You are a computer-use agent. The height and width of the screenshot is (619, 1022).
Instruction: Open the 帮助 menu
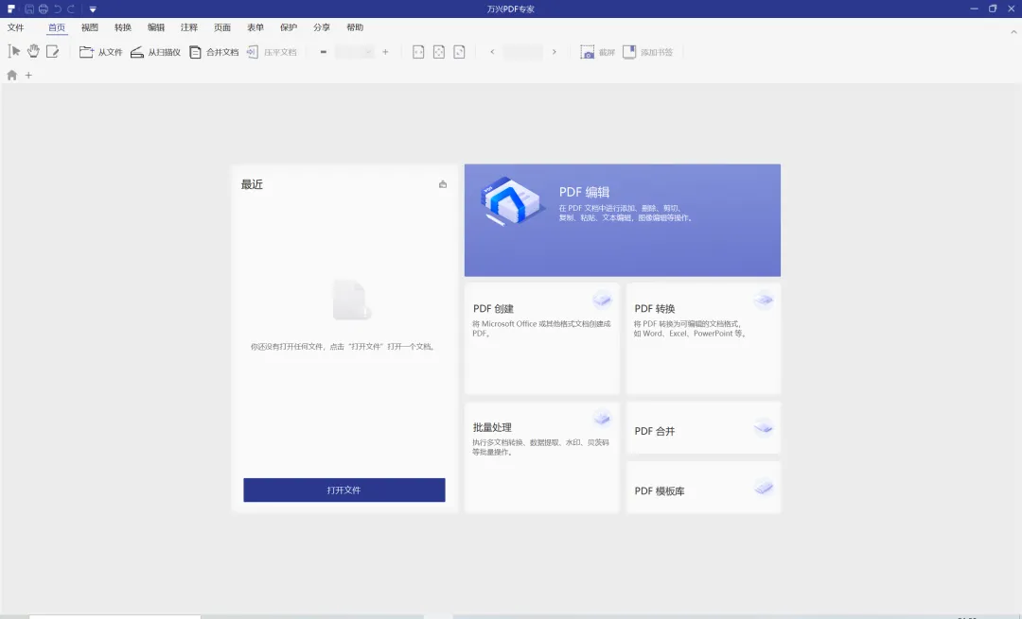[x=355, y=27]
